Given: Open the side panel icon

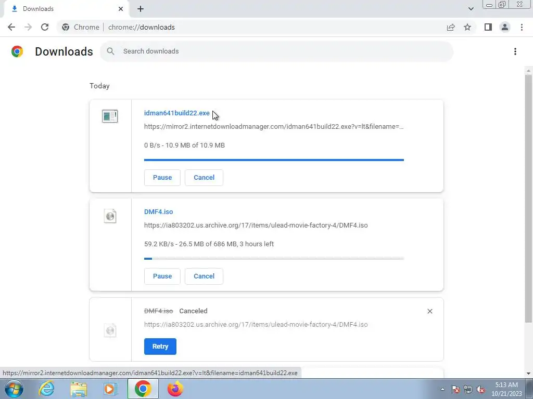Looking at the screenshot, I should [488, 27].
